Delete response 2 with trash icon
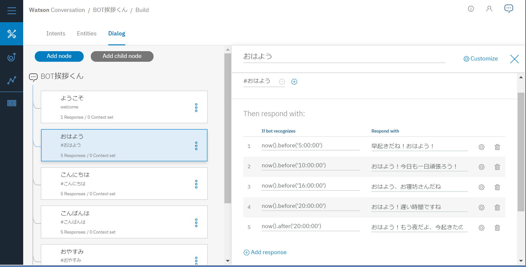 (x=497, y=167)
